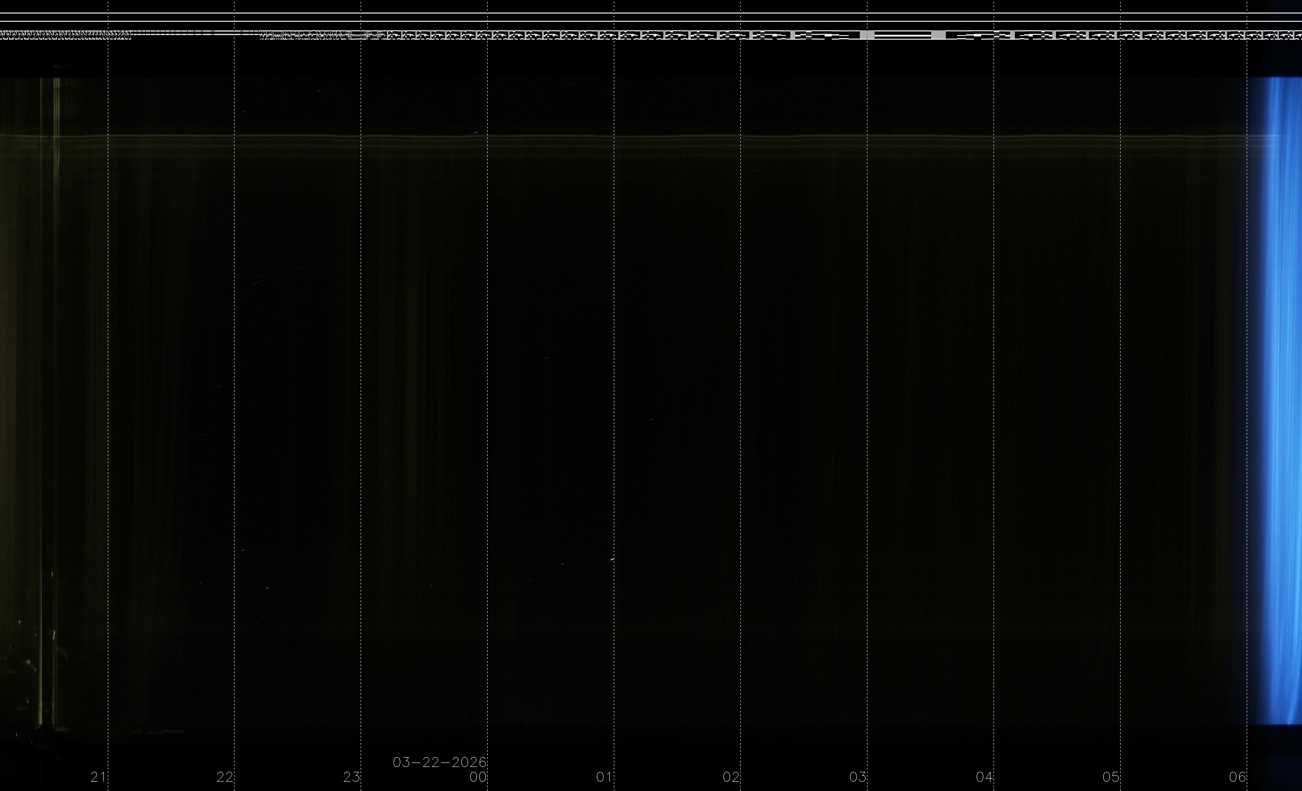Click the 03-22-2026 date label

click(439, 762)
